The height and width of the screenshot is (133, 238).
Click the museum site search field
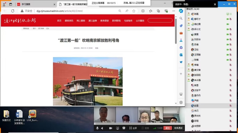coord(160,20)
